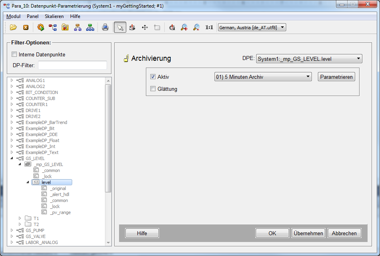Select the level tree item

click(52, 182)
